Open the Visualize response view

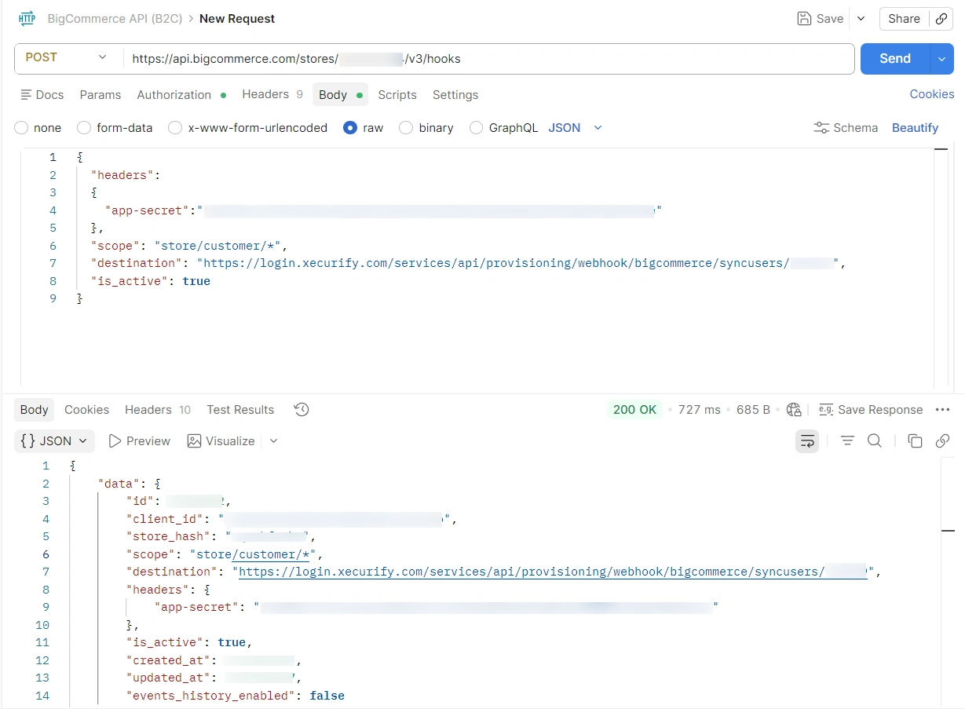pos(221,441)
